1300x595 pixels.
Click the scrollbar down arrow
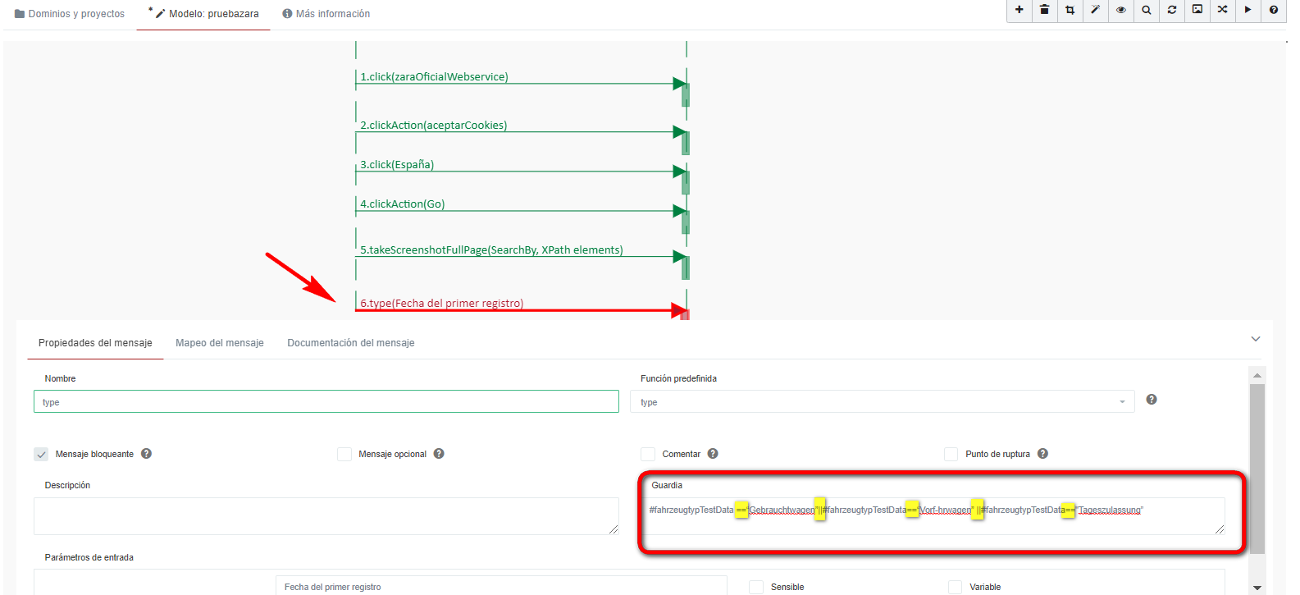pyautogui.click(x=1257, y=588)
